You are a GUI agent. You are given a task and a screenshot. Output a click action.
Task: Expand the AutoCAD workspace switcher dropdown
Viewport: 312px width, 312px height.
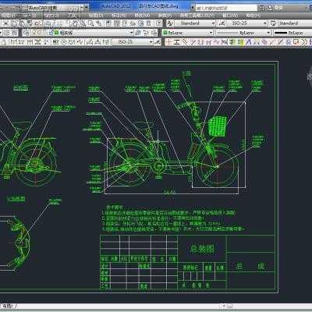tap(83, 8)
